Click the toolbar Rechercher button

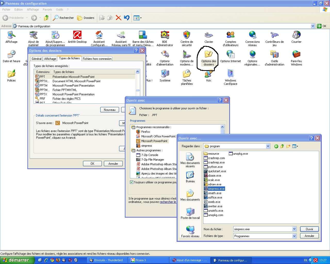[x=63, y=18]
